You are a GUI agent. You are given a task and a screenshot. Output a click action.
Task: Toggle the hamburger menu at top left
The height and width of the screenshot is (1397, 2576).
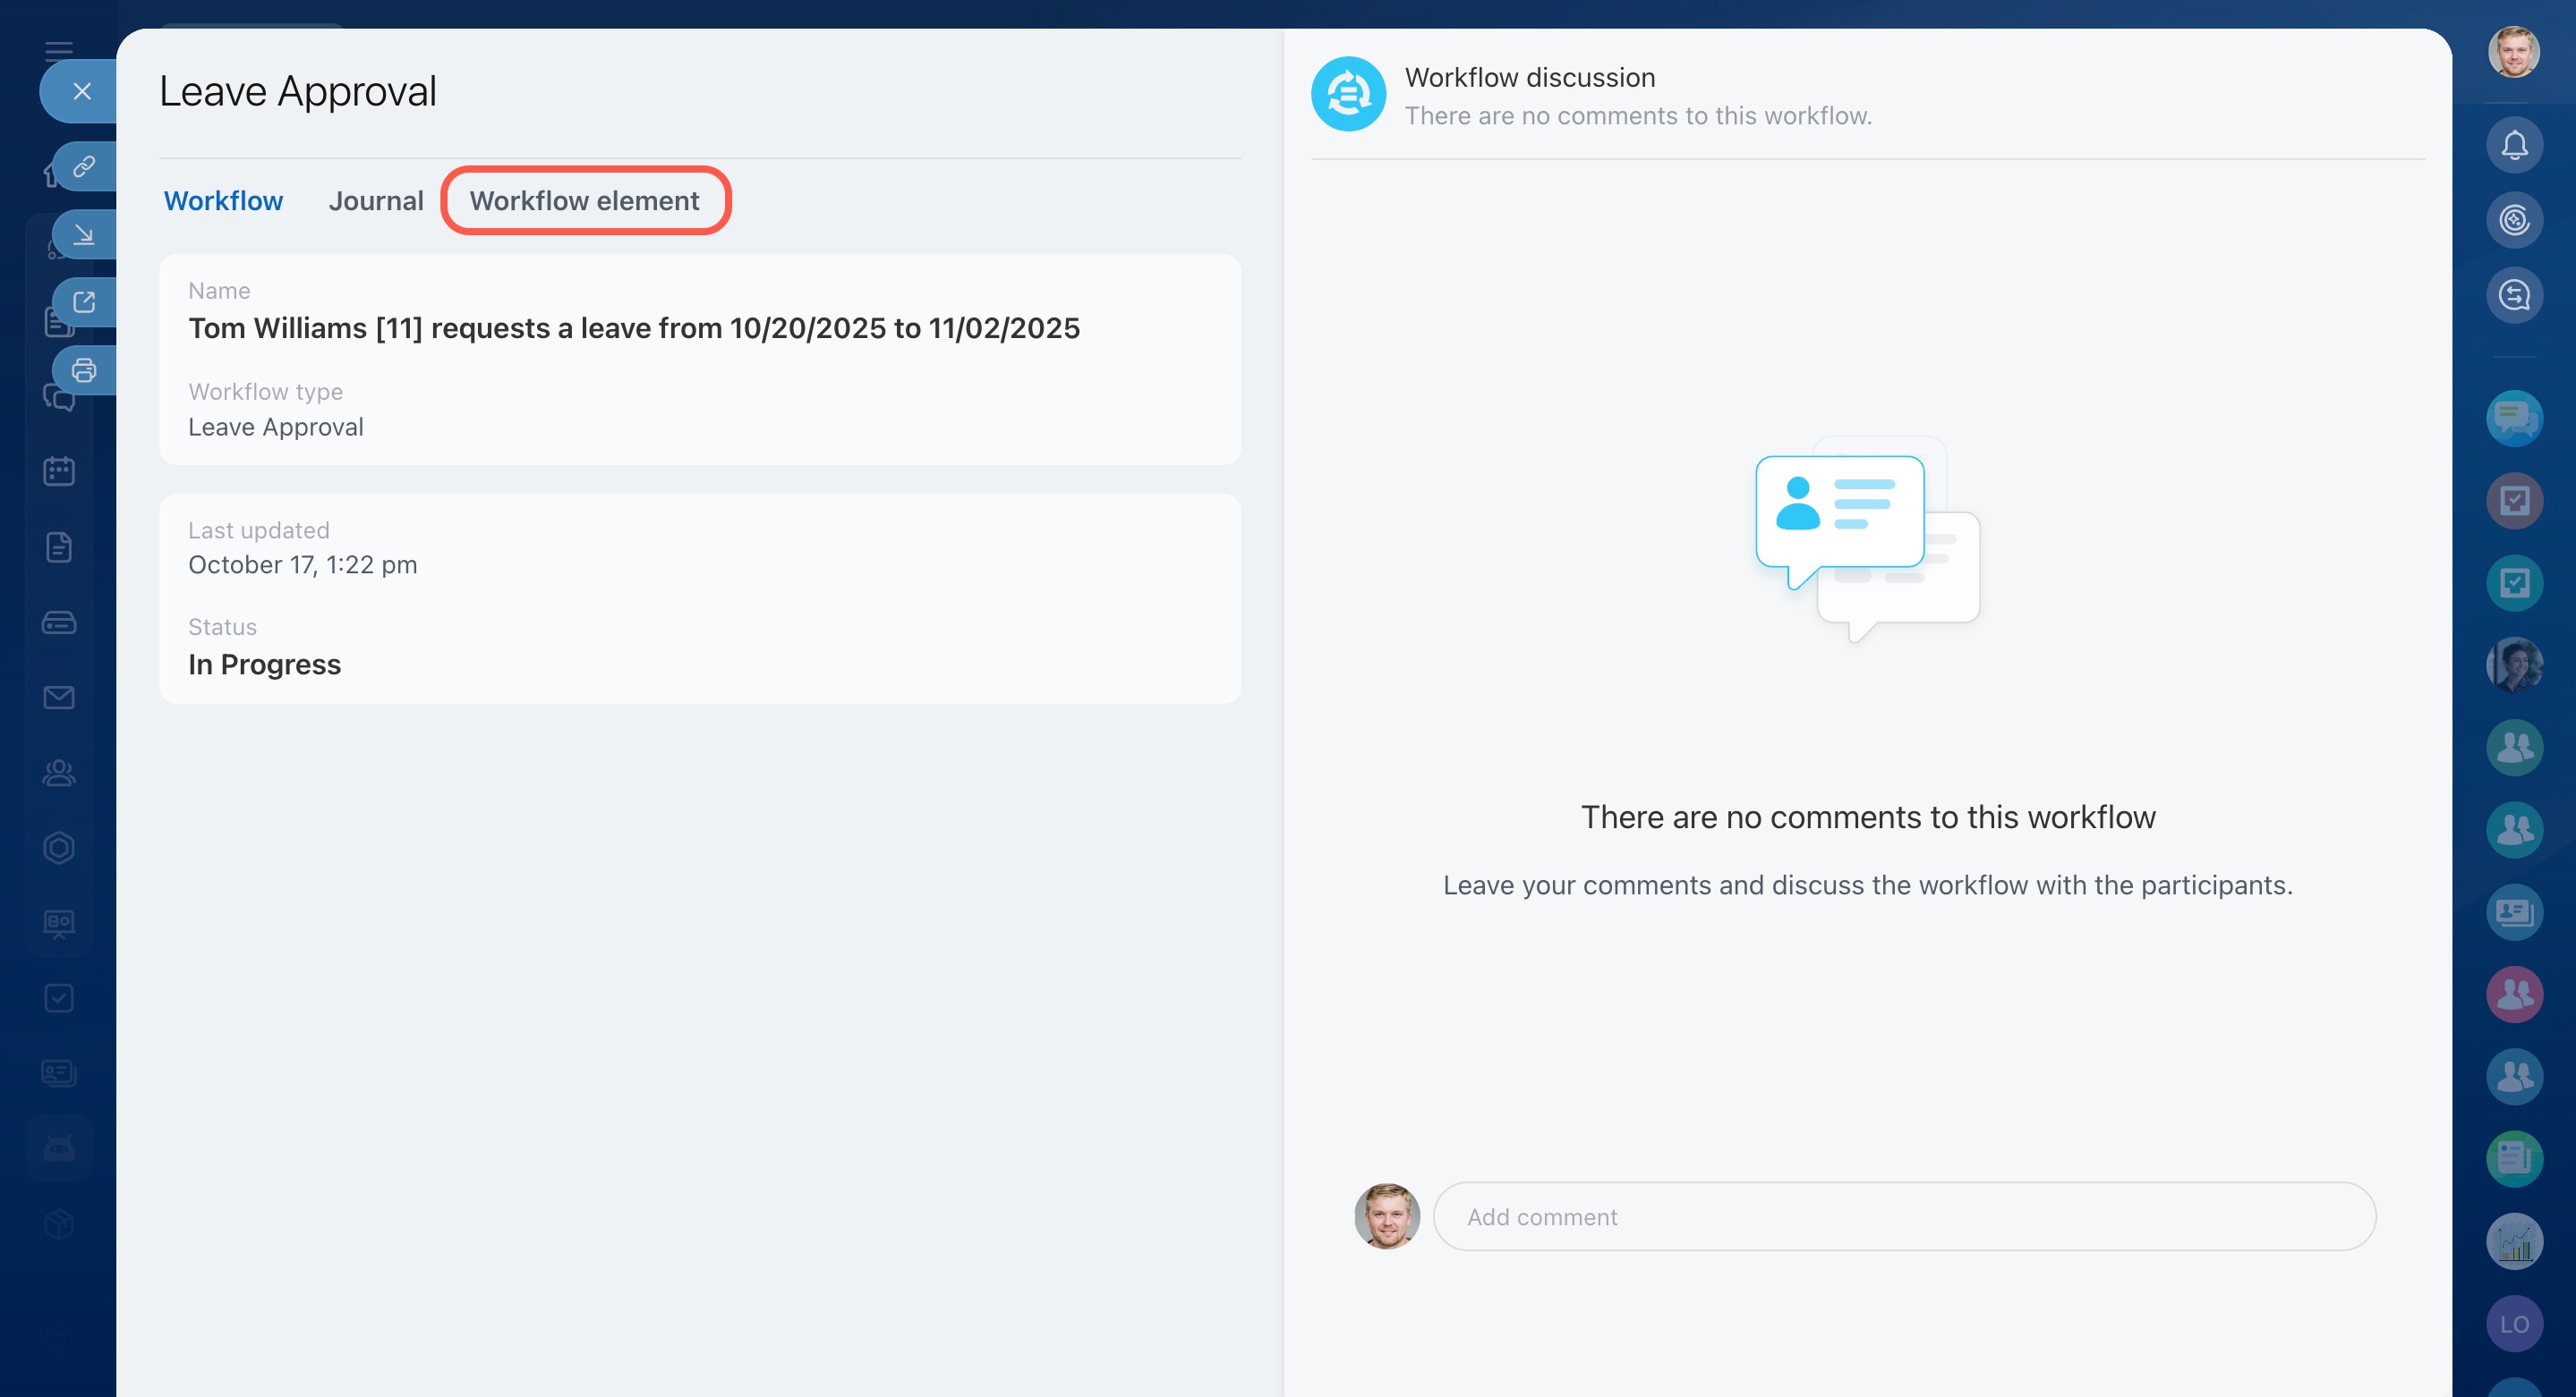(59, 50)
